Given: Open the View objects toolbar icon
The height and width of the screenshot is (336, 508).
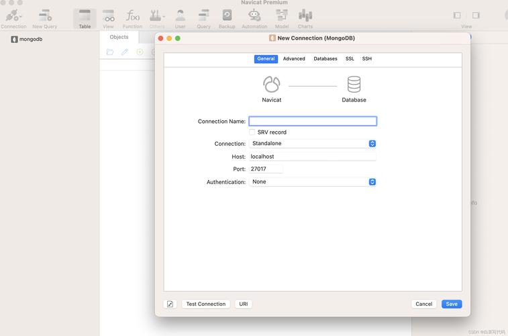Looking at the screenshot, I should pyautogui.click(x=108, y=15).
